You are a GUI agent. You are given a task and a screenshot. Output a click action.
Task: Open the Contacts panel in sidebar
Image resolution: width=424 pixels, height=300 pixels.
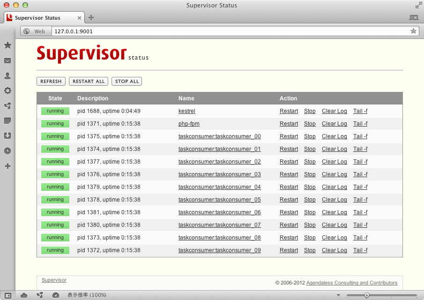point(7,75)
